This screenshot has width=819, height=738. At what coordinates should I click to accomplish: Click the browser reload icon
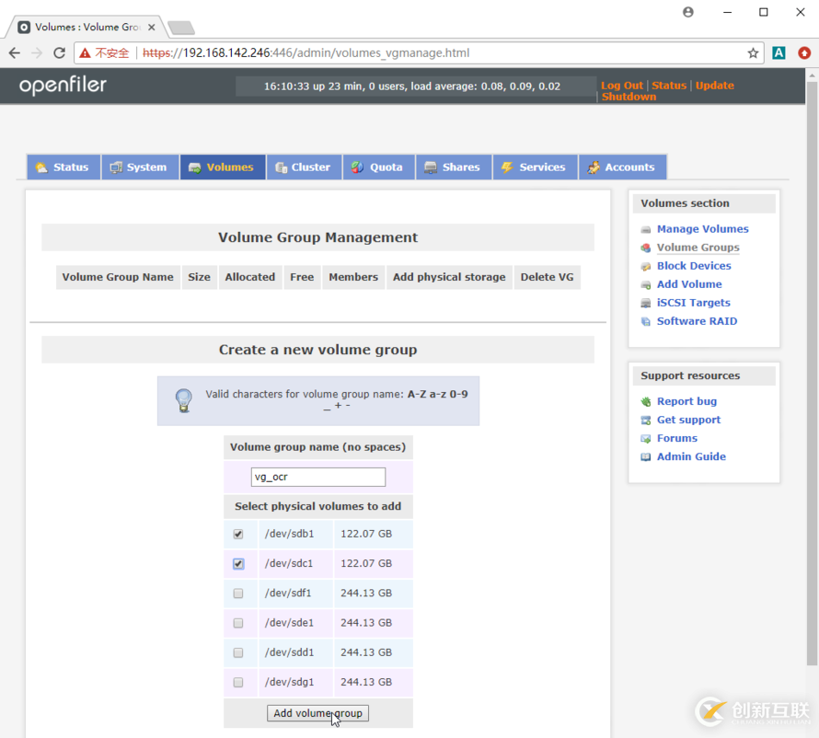[60, 53]
